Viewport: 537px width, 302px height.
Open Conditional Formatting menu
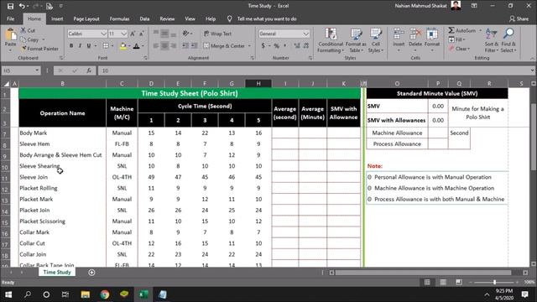[x=330, y=40]
